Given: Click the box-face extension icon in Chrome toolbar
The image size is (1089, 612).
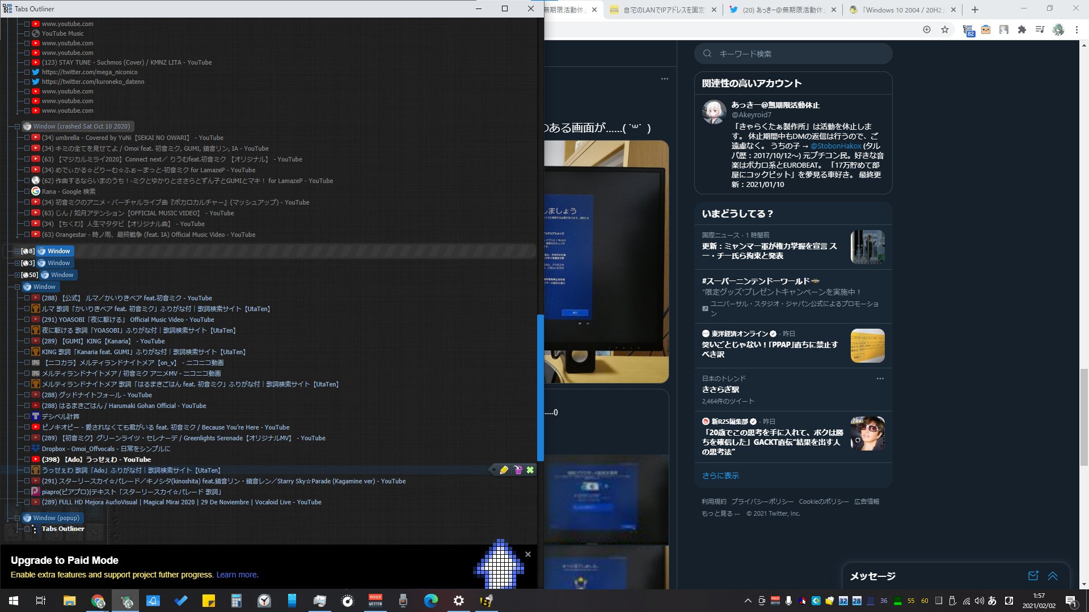Looking at the screenshot, I should pos(986,29).
